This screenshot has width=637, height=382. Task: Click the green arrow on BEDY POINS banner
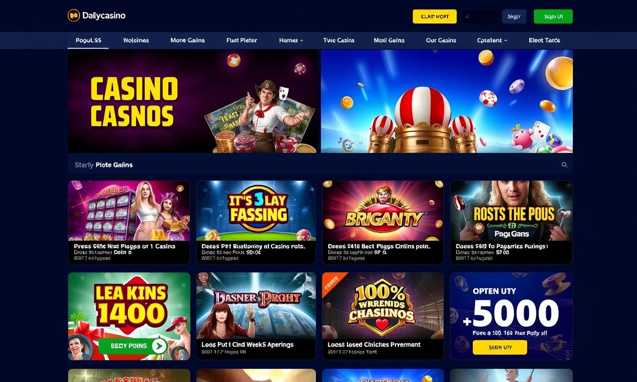pos(159,346)
